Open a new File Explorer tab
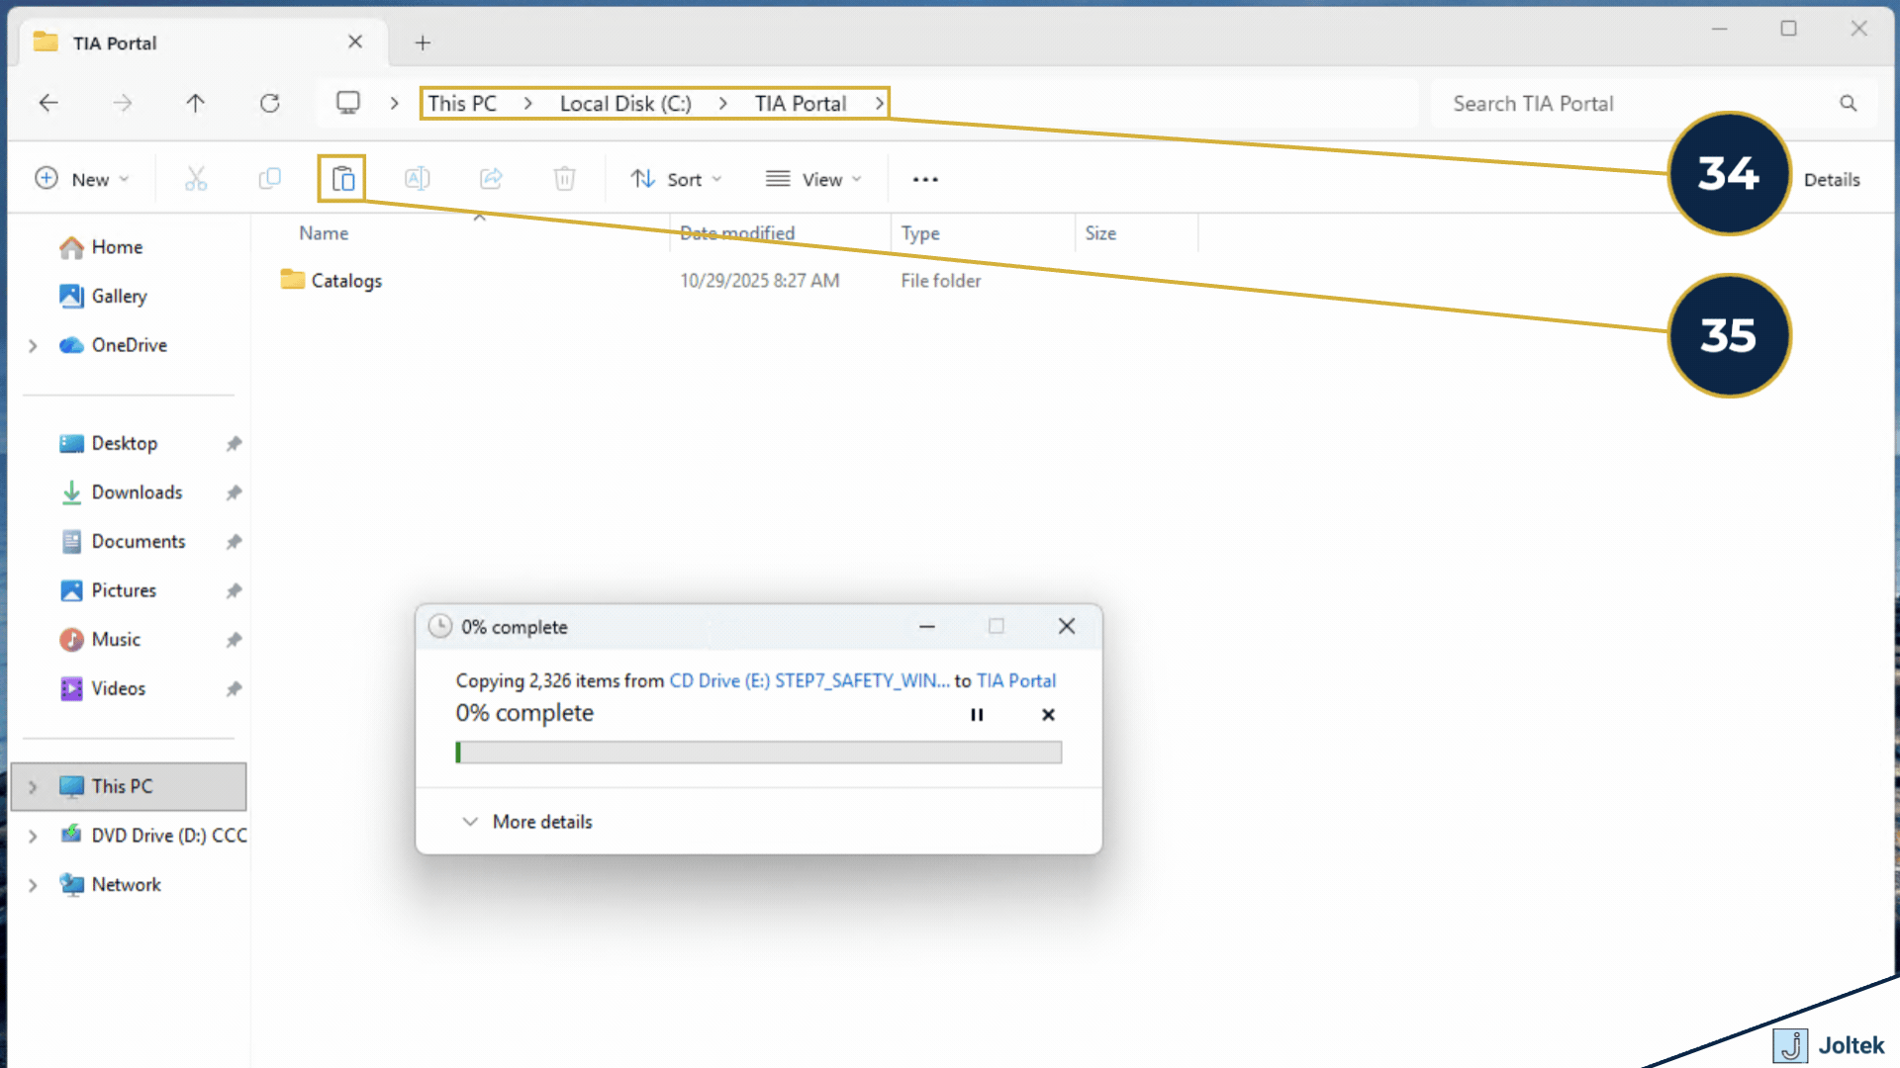The height and width of the screenshot is (1068, 1900). [423, 43]
